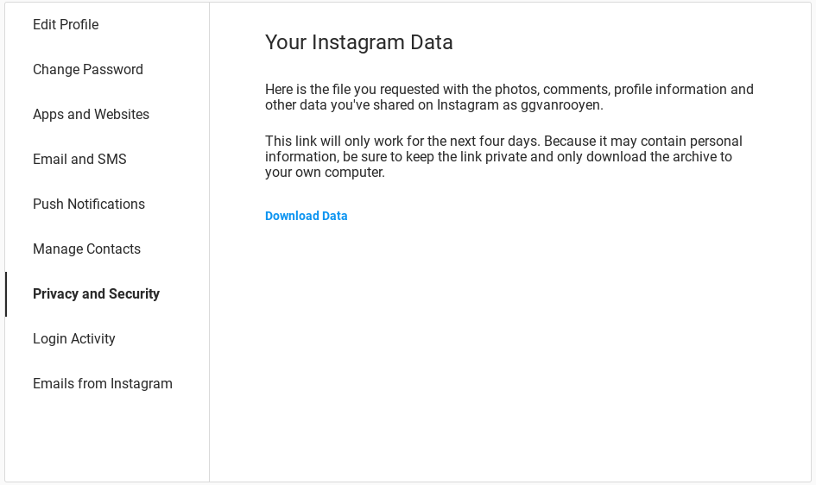
Task: Open Emails from Instagram section
Action: point(103,384)
